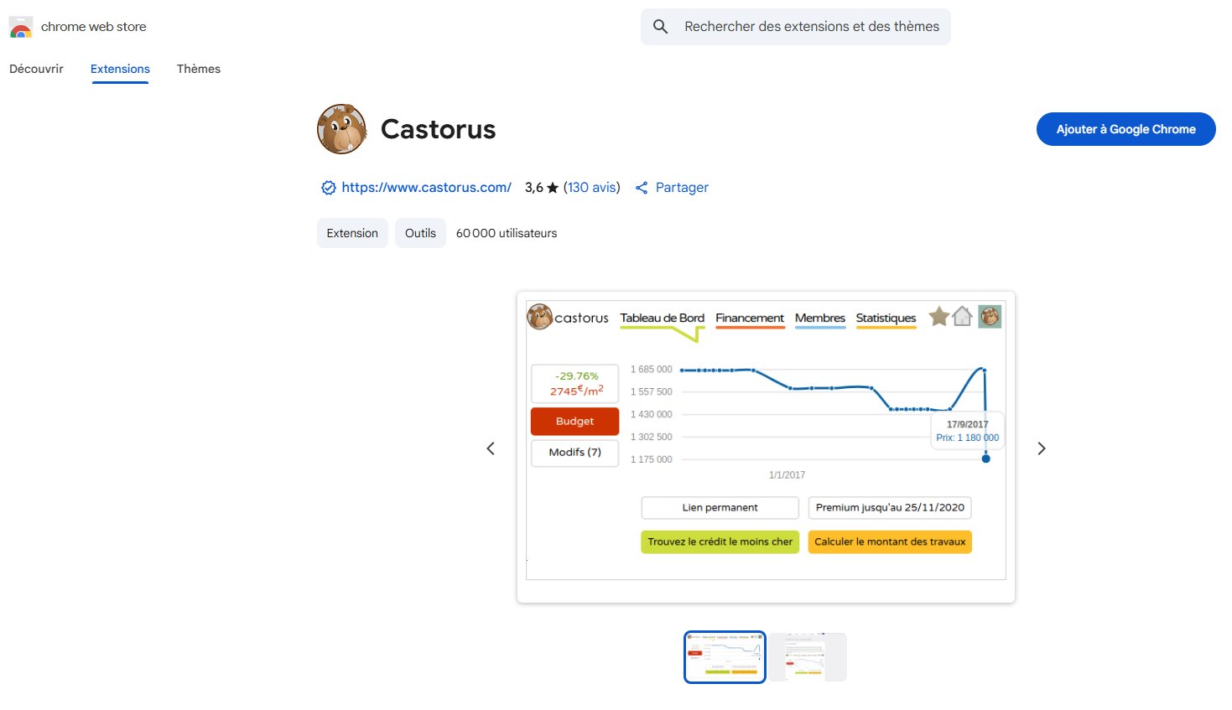Click the Outils category tag
The height and width of the screenshot is (710, 1232).
click(420, 232)
